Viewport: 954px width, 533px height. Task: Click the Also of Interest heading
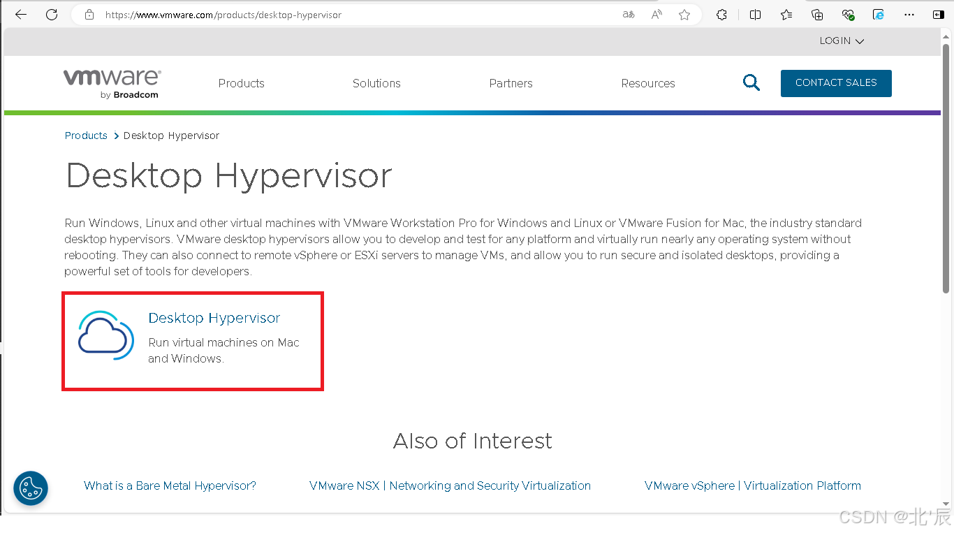[x=473, y=441]
